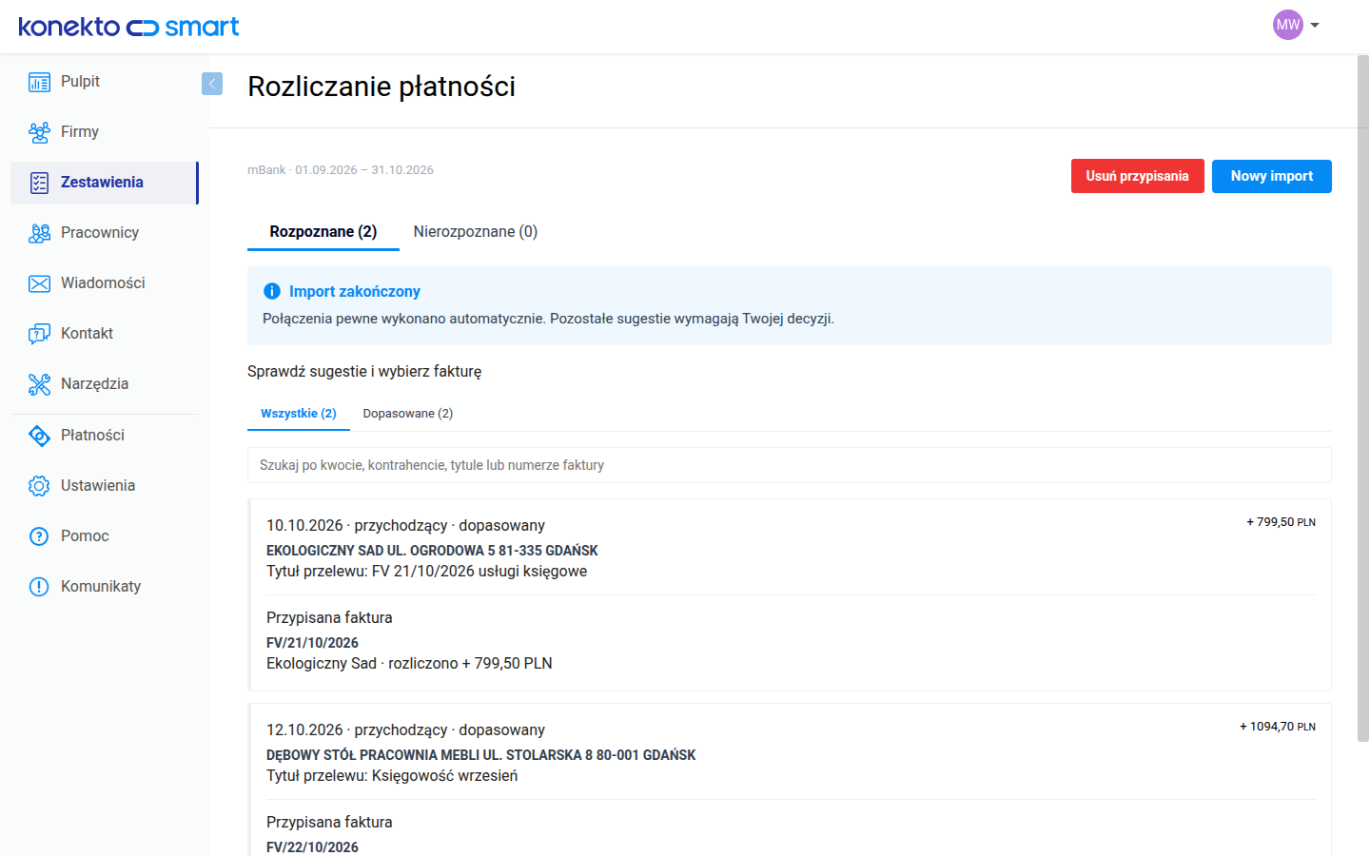Click the Narzędzia tools icon
The height and width of the screenshot is (856, 1370).
(x=39, y=384)
